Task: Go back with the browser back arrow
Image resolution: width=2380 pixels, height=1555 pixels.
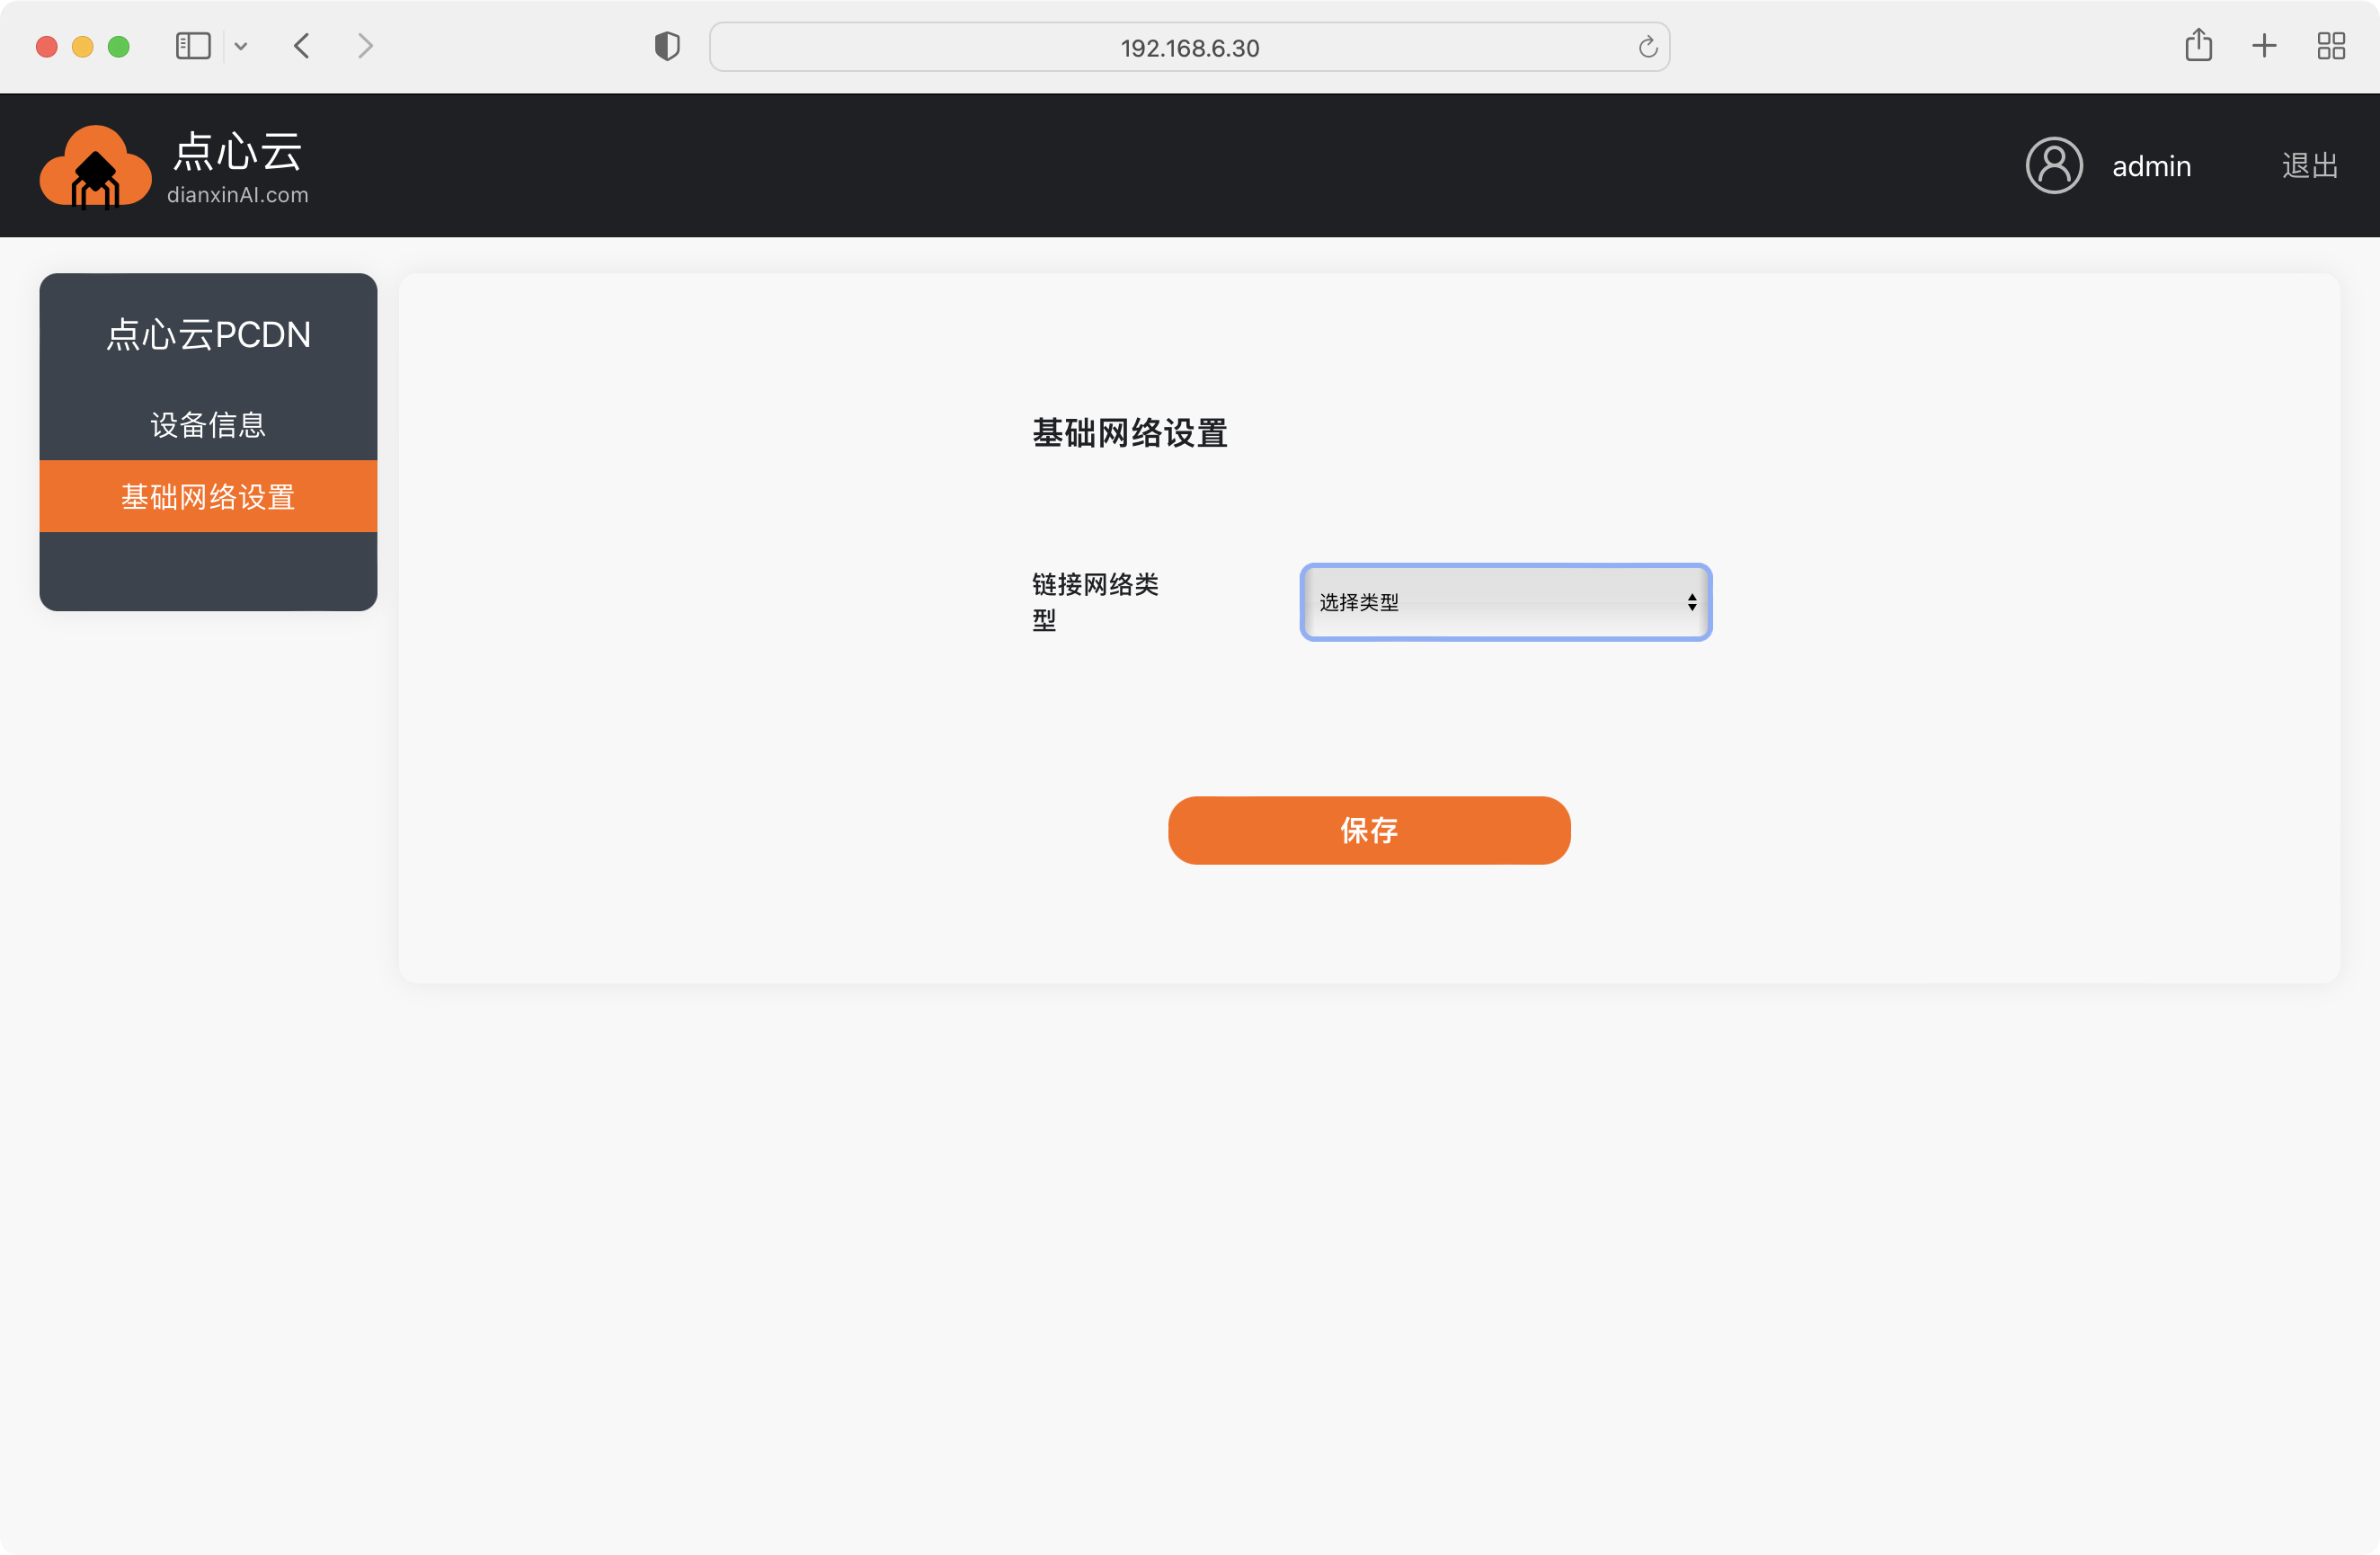Action: tap(302, 46)
